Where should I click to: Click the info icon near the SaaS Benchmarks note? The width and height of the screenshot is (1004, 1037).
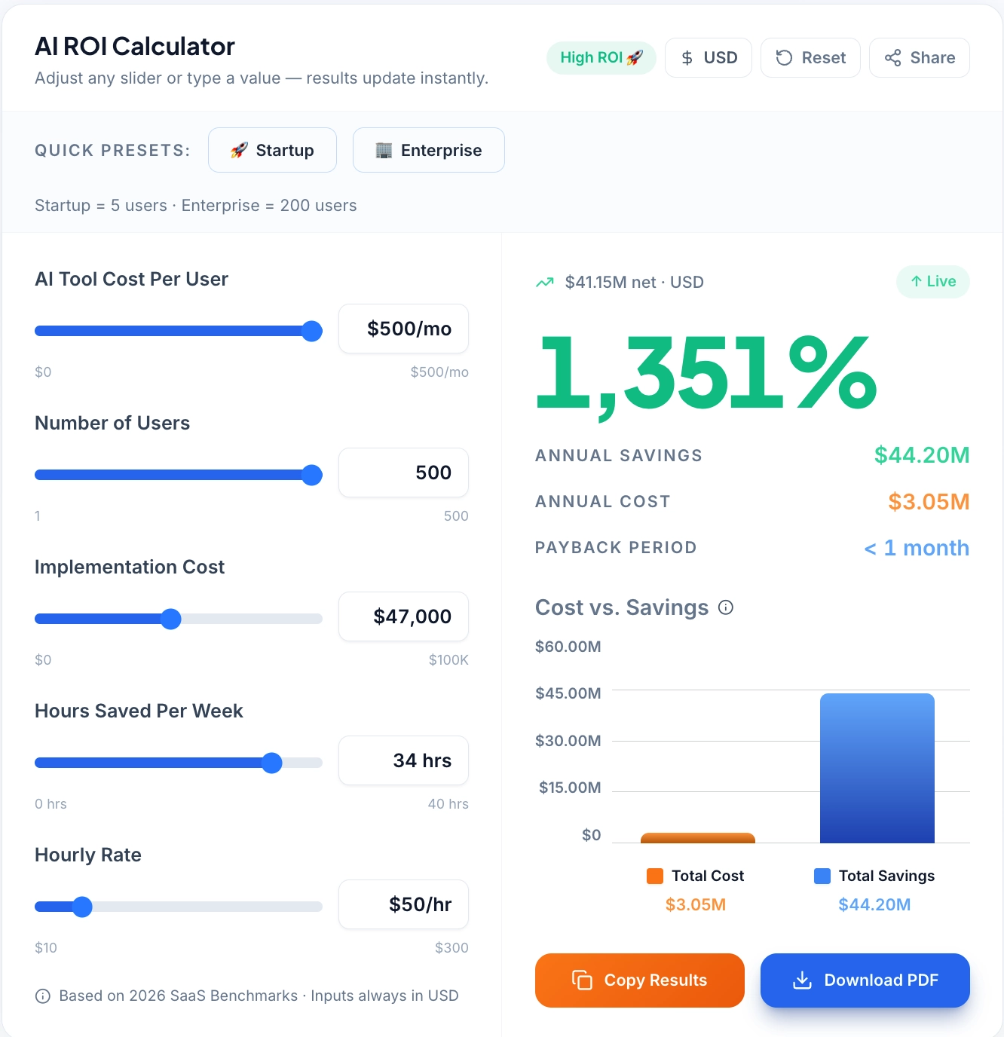41,996
